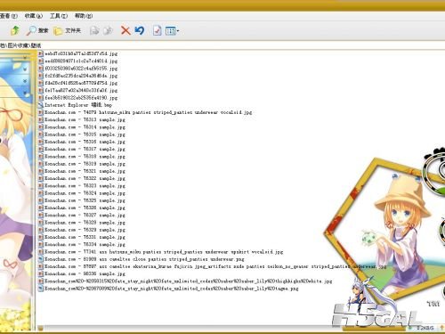Click the greyed-out Copy To toolbar icon
445x334 pixels.
[x=94, y=30]
